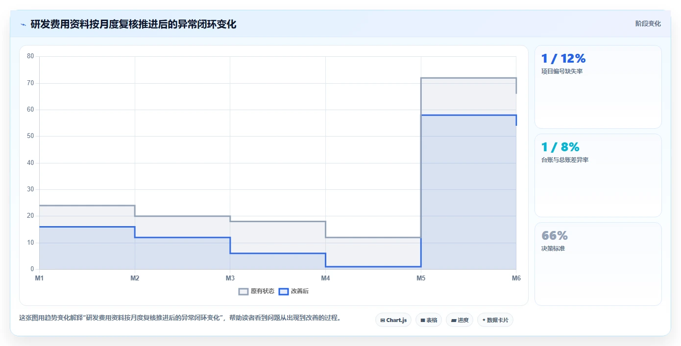The width and height of the screenshot is (681, 346).
Task: Click the 30 y-axis tick label
Action: (x=30, y=189)
